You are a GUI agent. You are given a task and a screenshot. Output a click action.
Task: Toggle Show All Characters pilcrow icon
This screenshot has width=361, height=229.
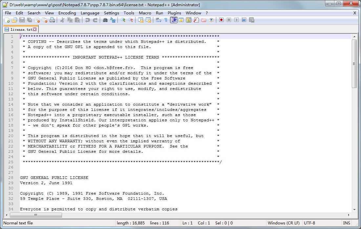[x=166, y=20]
